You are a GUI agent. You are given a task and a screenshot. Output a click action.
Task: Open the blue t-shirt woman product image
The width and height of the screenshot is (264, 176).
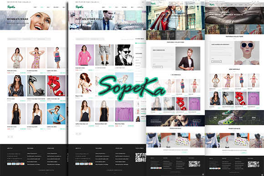point(56,114)
